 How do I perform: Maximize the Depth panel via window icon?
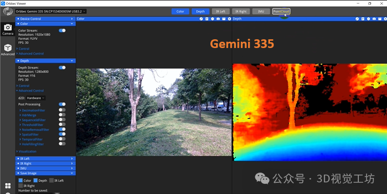click(x=380, y=19)
